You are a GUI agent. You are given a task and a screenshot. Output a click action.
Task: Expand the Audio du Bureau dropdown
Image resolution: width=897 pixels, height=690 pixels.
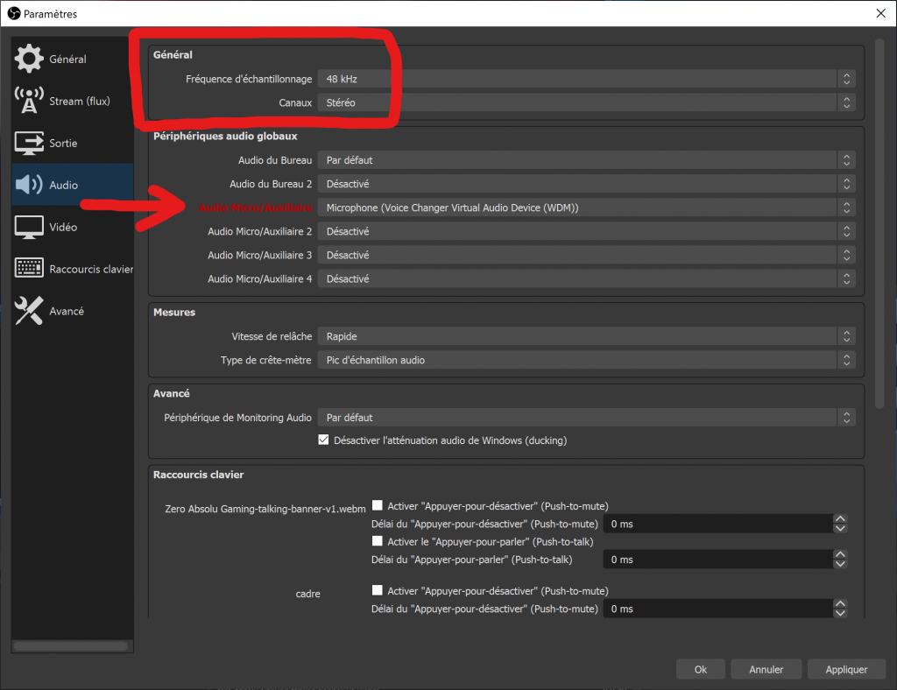583,159
